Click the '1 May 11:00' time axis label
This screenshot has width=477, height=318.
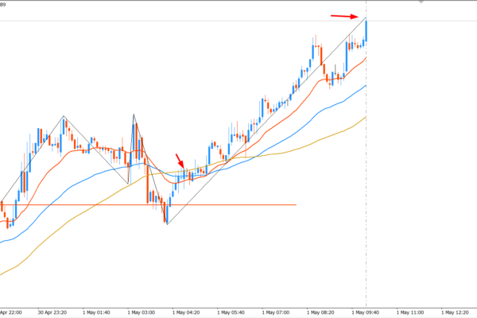click(x=410, y=312)
